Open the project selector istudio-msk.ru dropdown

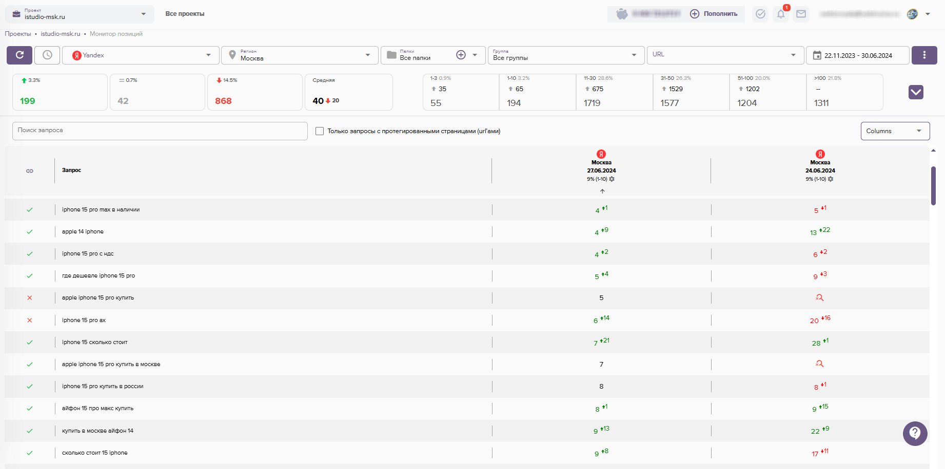click(80, 14)
